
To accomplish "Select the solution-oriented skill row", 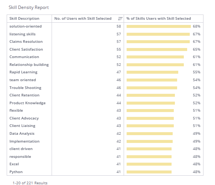I will point(105,26).
